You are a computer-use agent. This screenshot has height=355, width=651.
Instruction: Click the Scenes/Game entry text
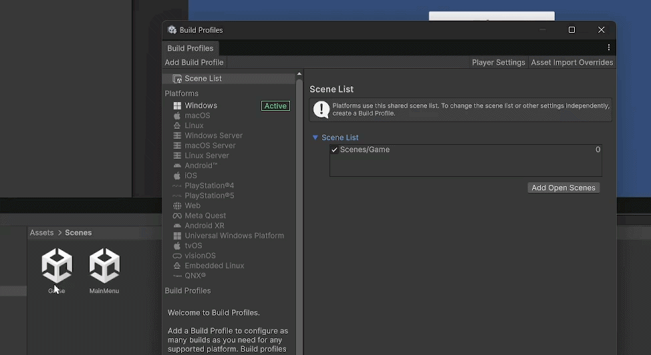(364, 149)
